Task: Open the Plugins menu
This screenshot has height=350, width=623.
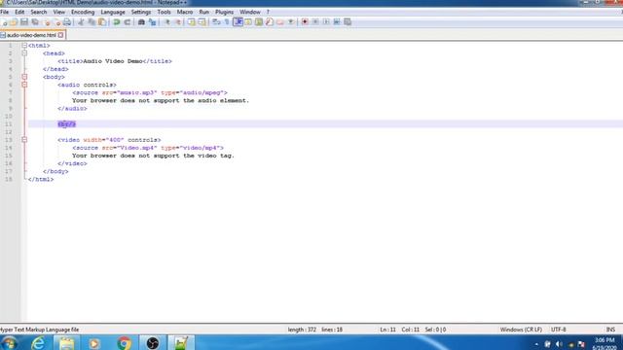Action: (224, 13)
